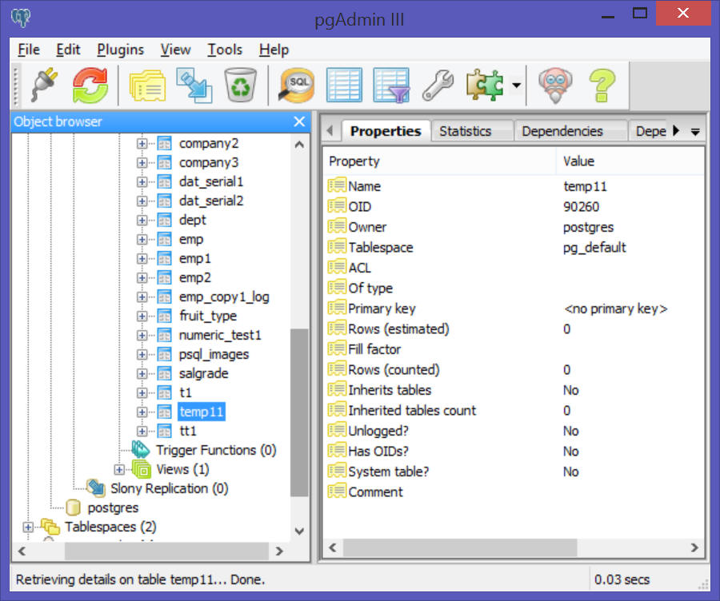Image resolution: width=720 pixels, height=601 pixels.
Task: Click the Tablespaces folder icon
Action: click(x=50, y=527)
